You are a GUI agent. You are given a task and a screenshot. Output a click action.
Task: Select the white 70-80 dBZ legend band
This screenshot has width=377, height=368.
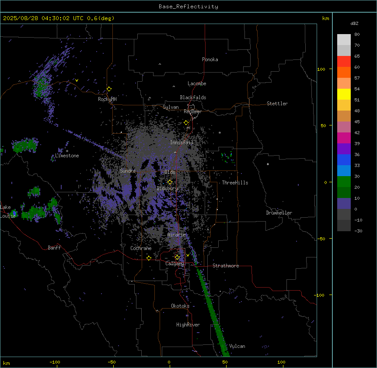point(344,40)
